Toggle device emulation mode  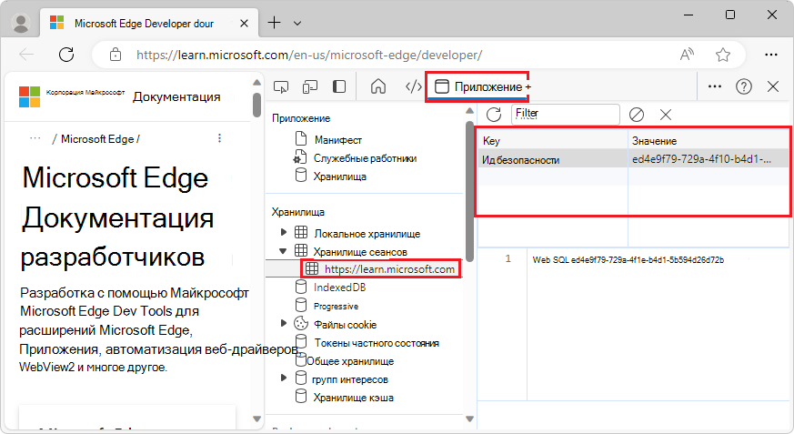(x=310, y=87)
